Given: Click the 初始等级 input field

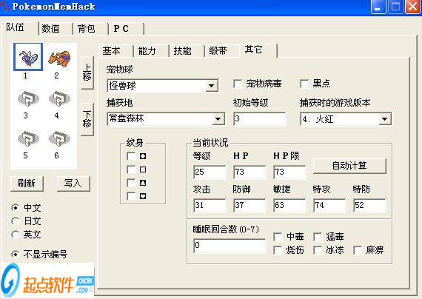Looking at the screenshot, I should (259, 119).
